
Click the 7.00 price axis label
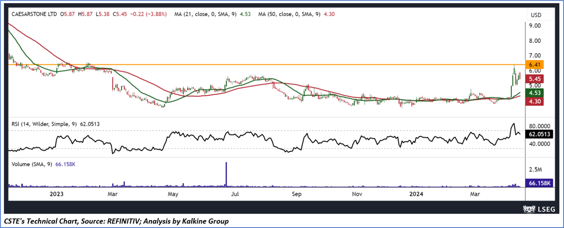pos(535,56)
